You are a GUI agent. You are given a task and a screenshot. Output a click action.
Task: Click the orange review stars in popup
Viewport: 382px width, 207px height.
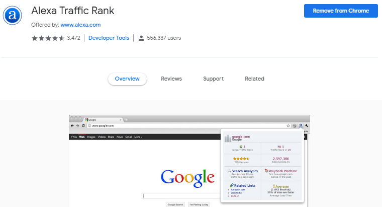[241, 159]
